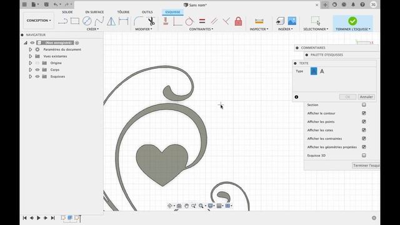
Task: Switch to the TÔLERIE tab
Action: click(x=123, y=12)
